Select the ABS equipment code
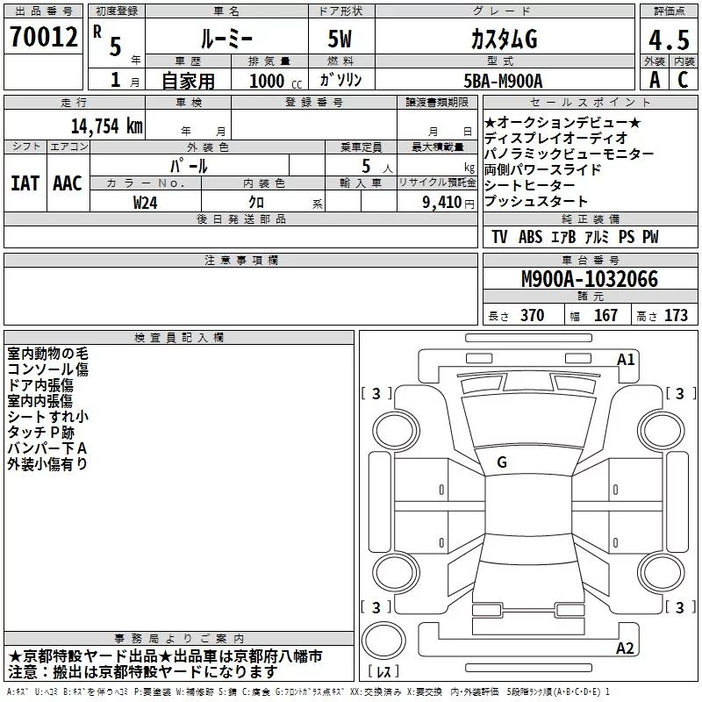Viewport: 702px width, 702px height. coord(531,237)
